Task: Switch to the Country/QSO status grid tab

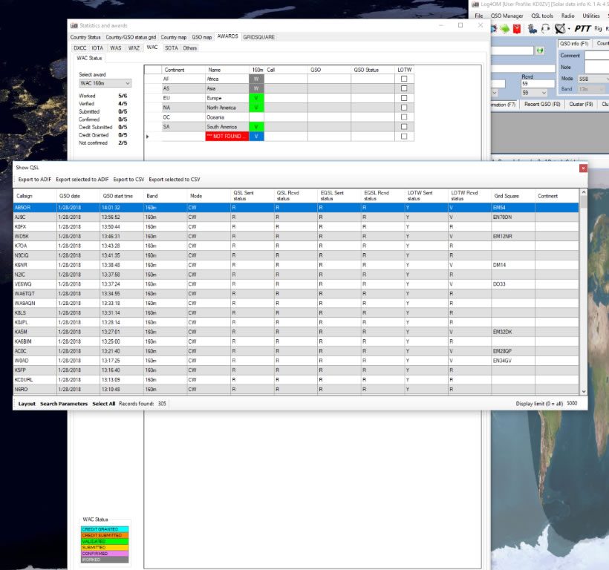Action: [x=131, y=37]
